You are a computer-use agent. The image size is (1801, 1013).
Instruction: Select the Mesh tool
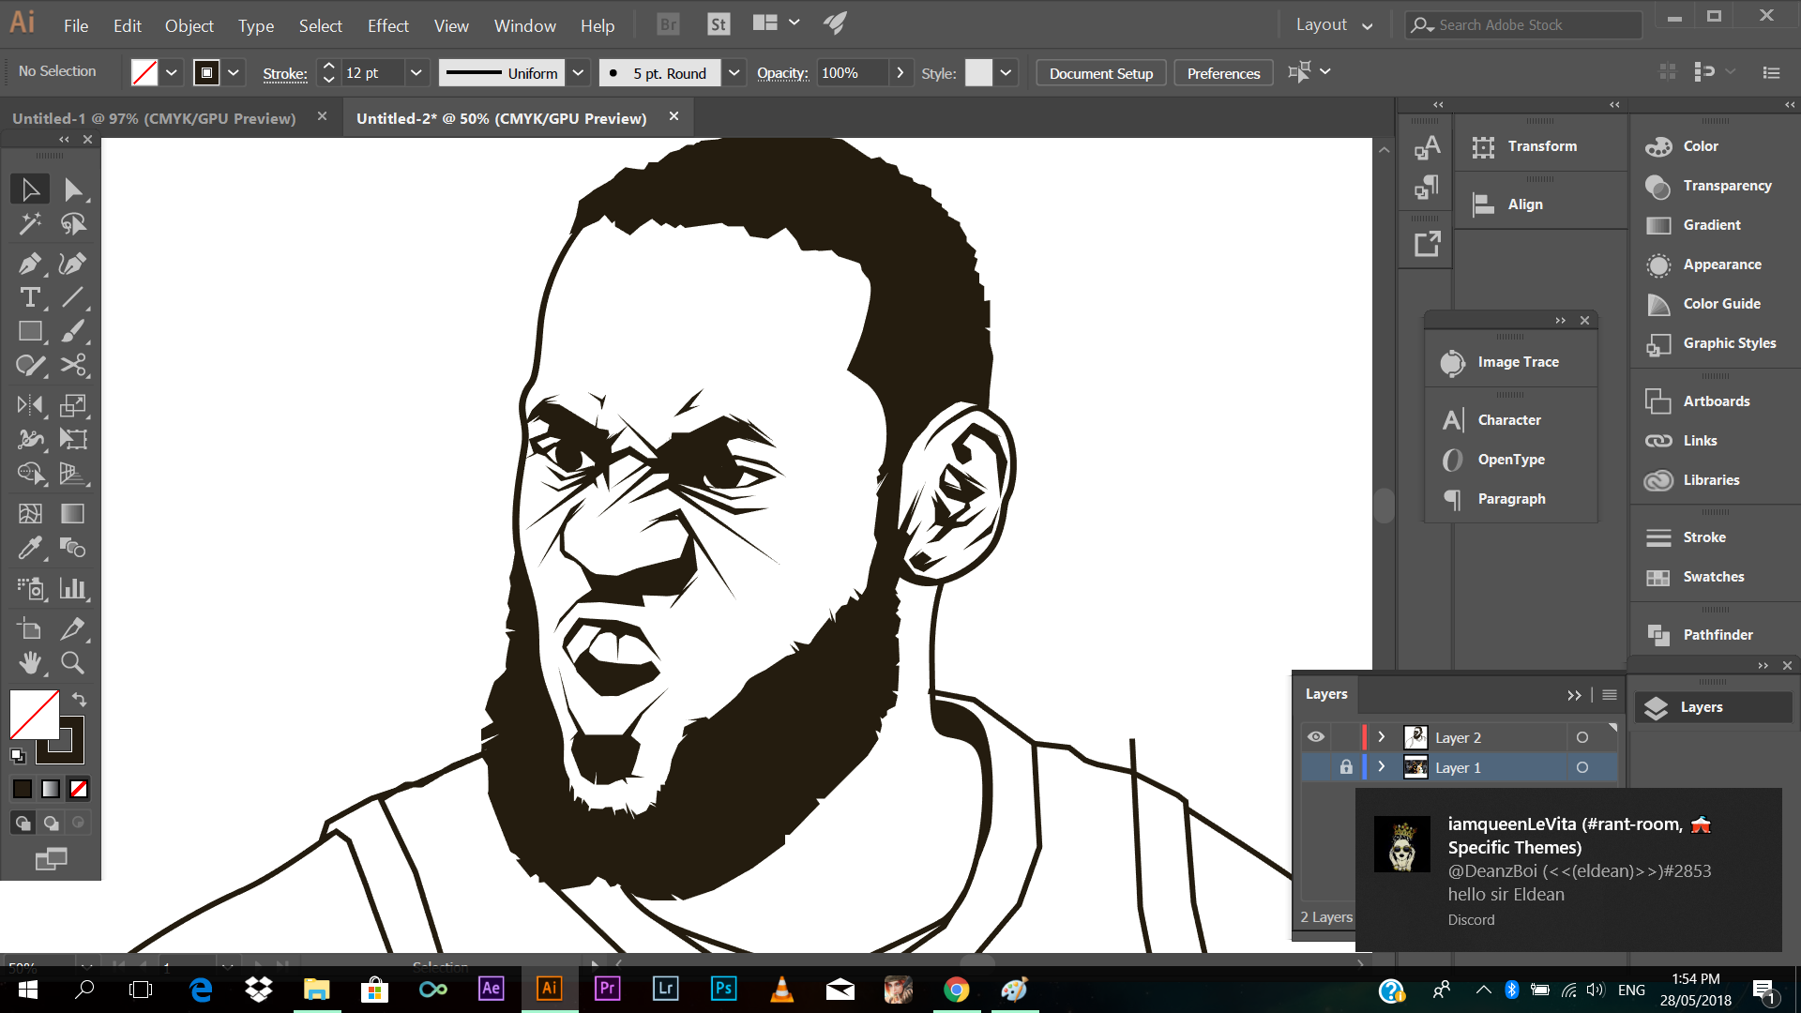[30, 514]
